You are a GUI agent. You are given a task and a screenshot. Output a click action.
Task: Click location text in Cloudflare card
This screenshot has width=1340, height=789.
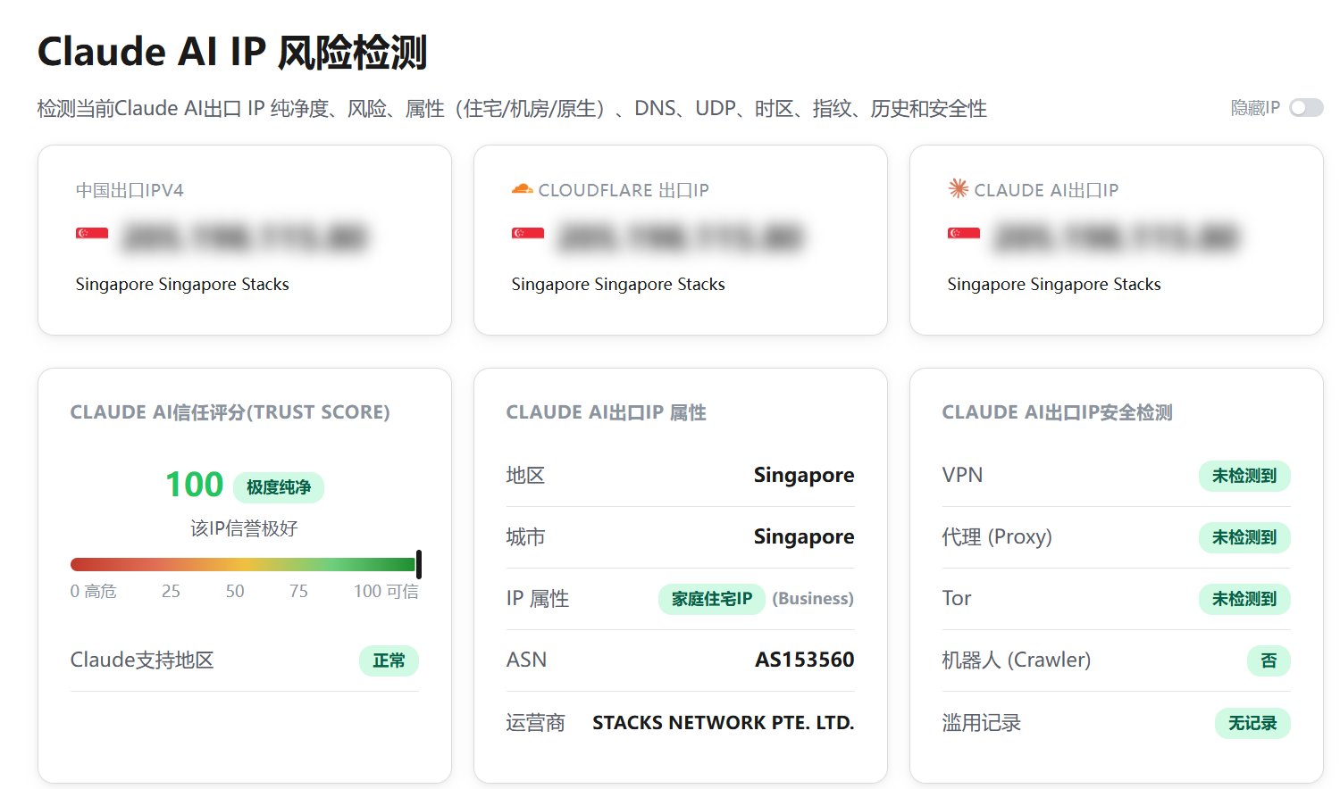pyautogui.click(x=618, y=284)
